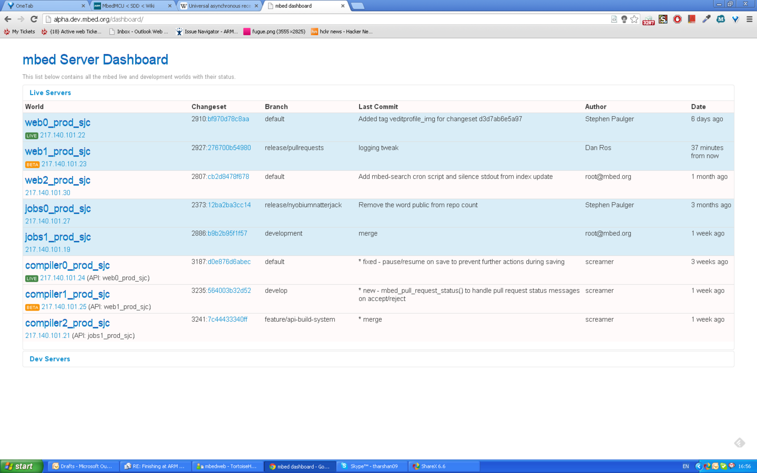Open the Outlook tray icon

click(x=715, y=466)
